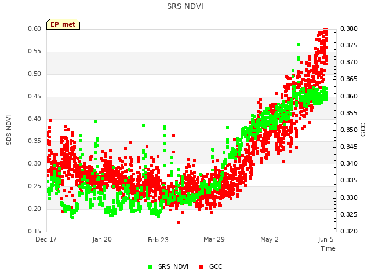The image size is (371, 278).
Task: Click the Mar 29 date tick label
Action: tap(214, 239)
